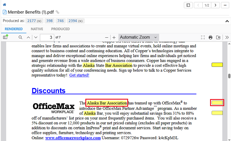Open the Discounts heading link
Screen dimensions: 231x141
[x=48, y=91]
